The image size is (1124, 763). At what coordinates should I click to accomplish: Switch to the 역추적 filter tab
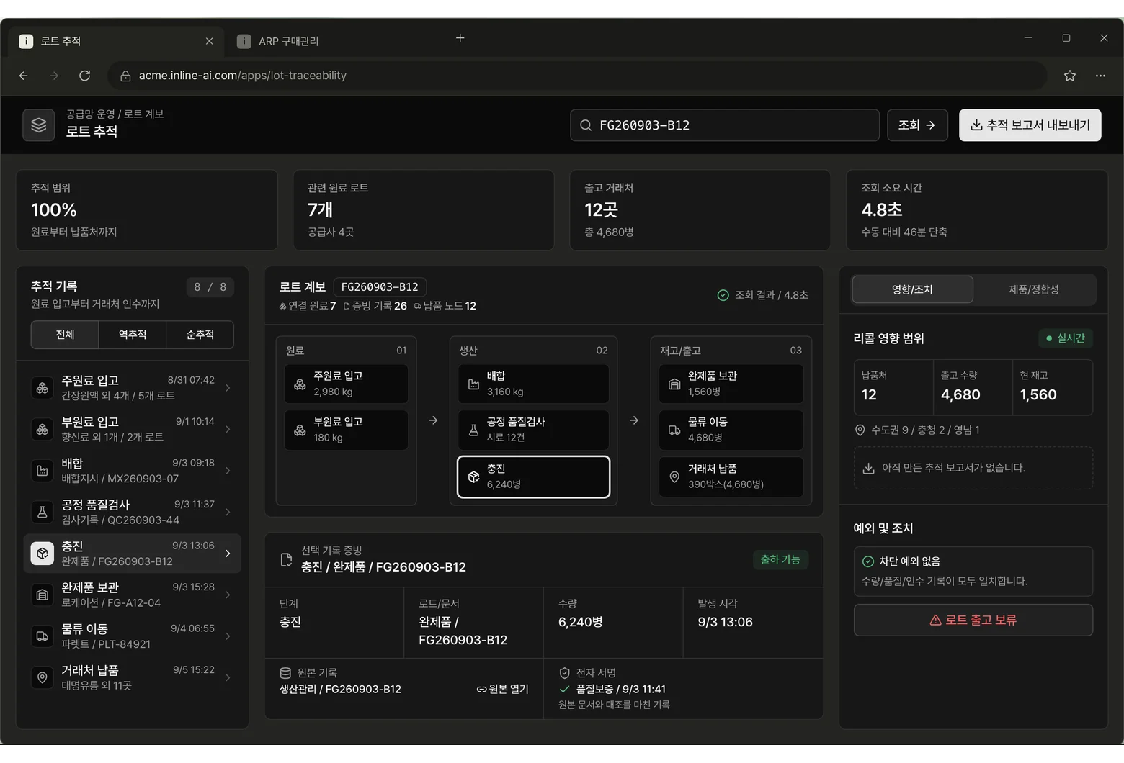(133, 335)
